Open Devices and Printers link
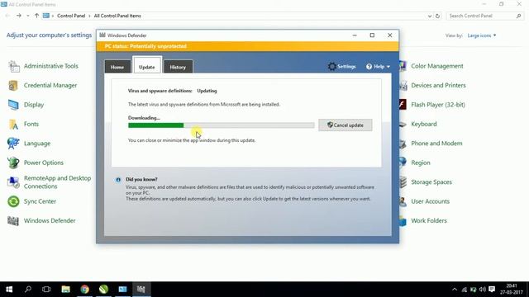The height and width of the screenshot is (297, 529). [438, 86]
